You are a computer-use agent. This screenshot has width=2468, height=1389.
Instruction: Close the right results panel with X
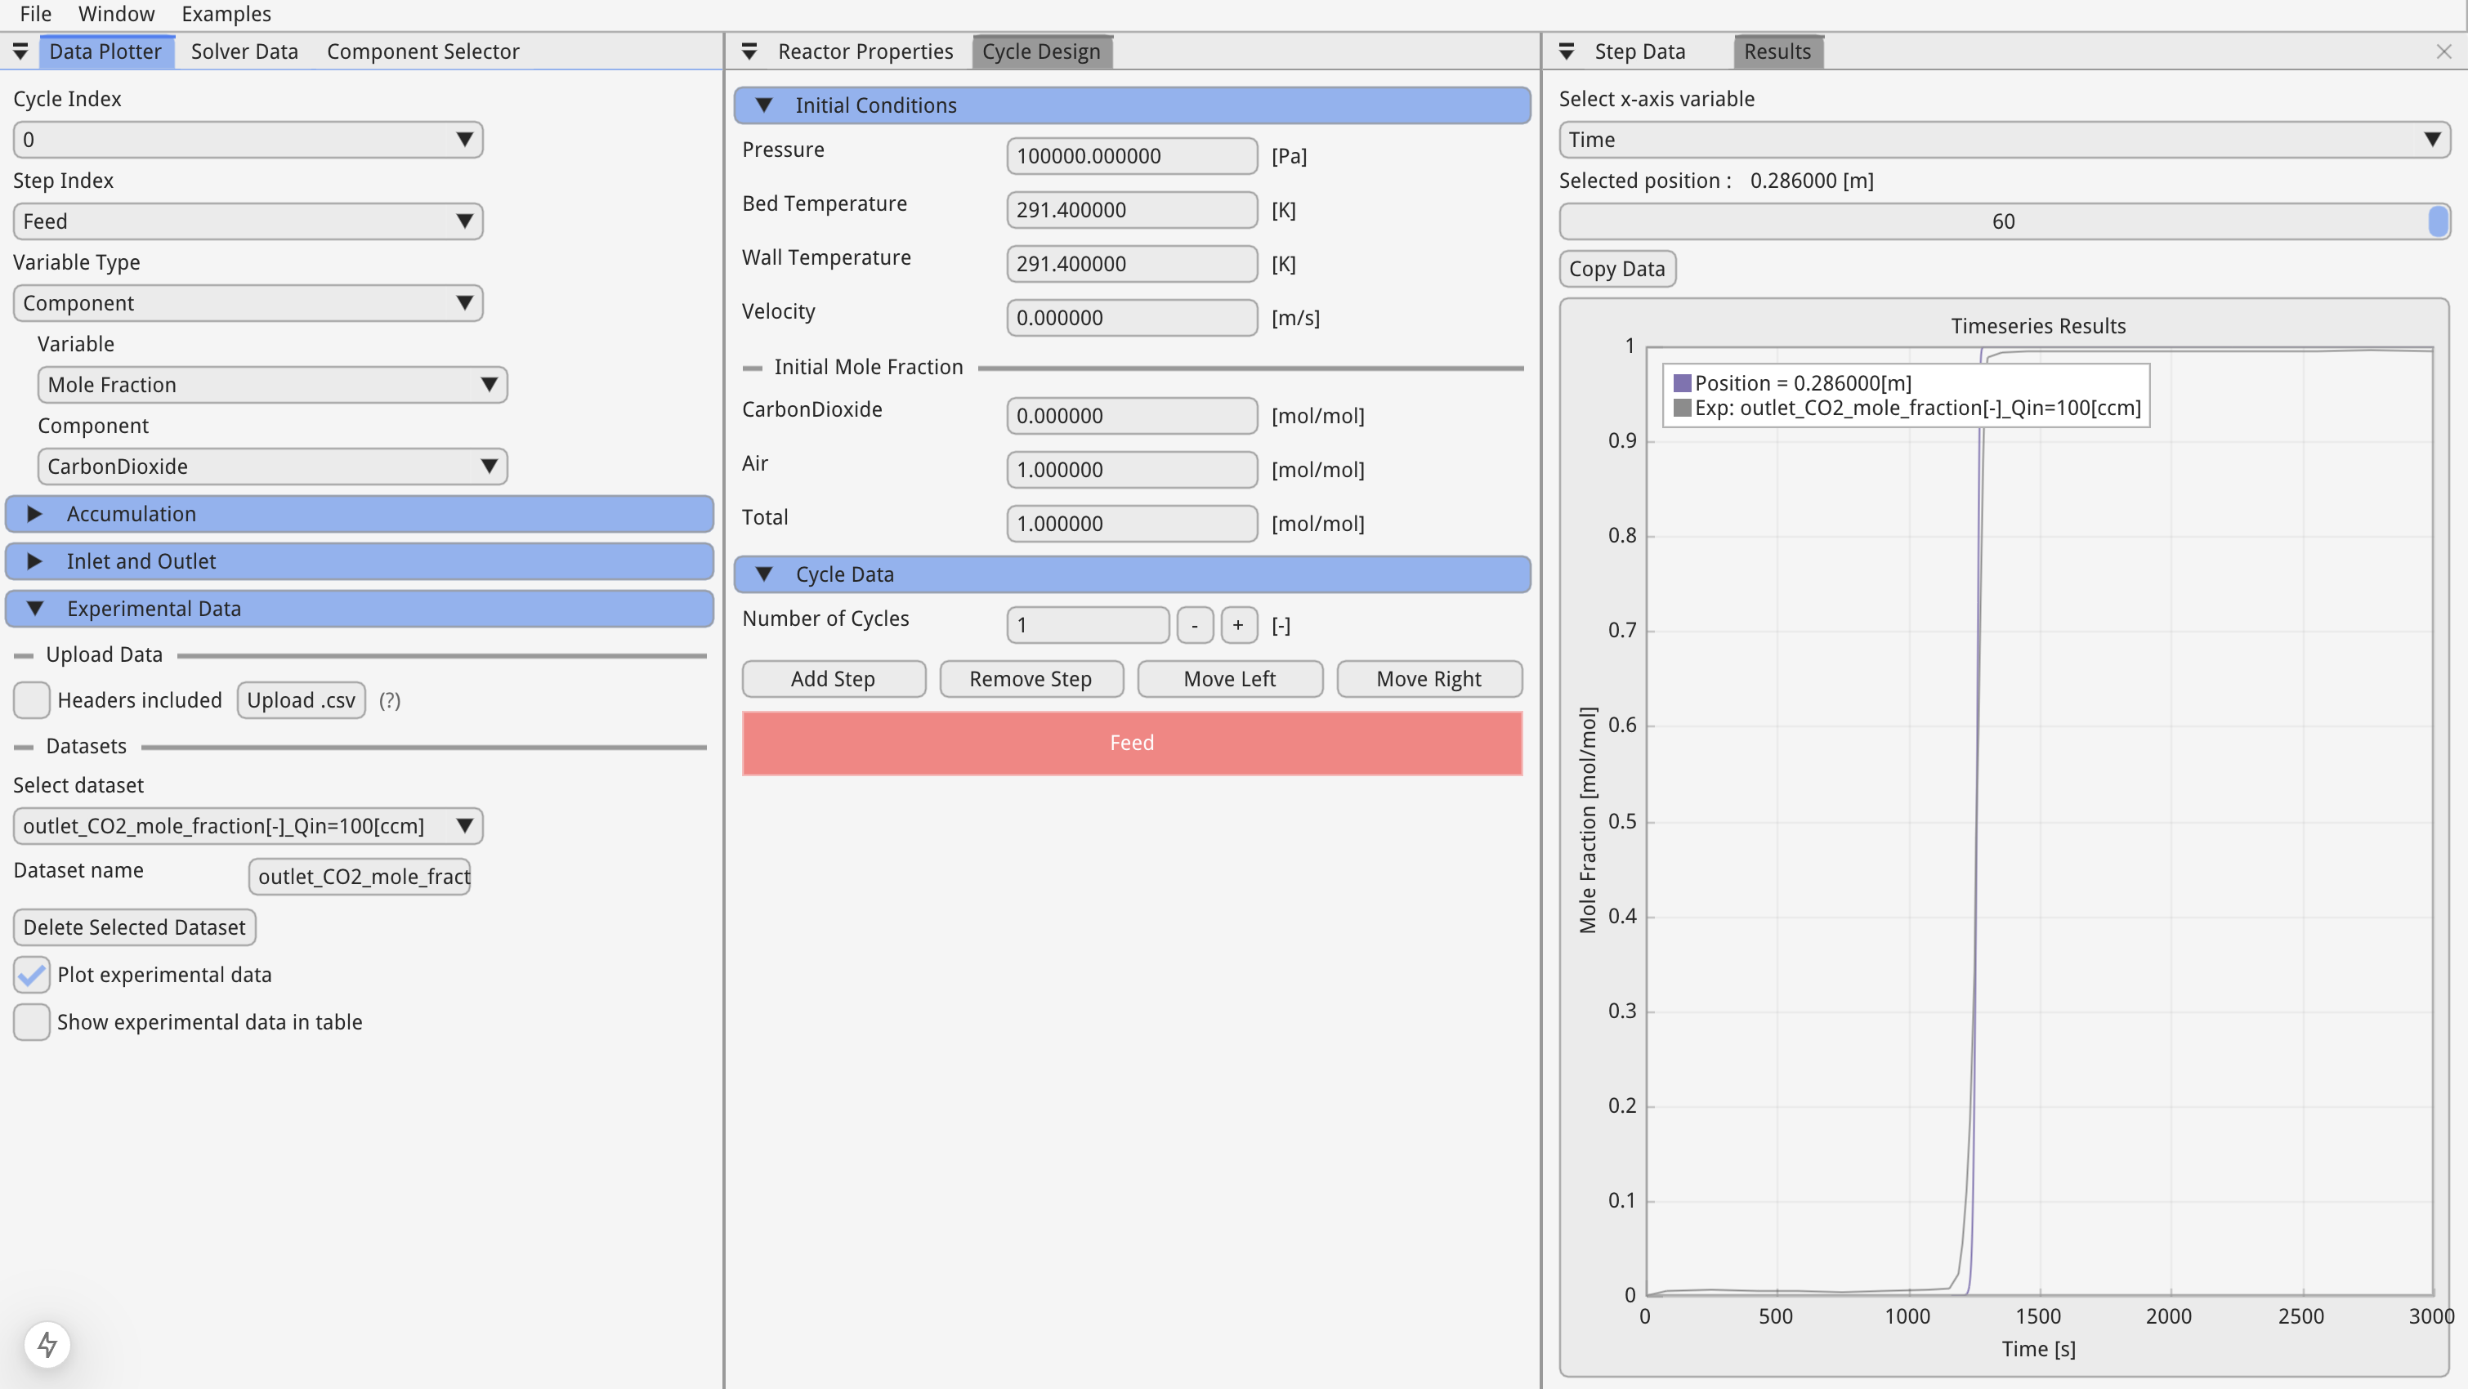click(x=2443, y=51)
